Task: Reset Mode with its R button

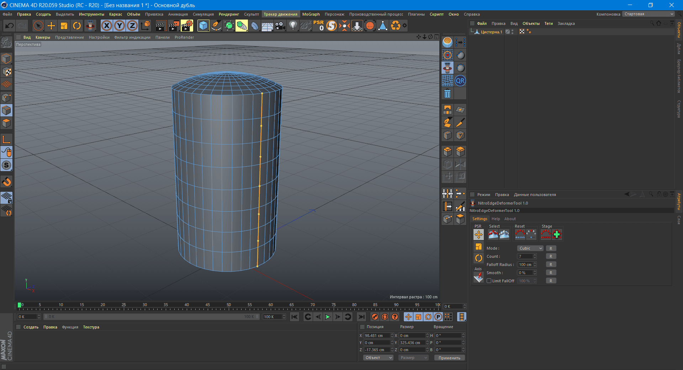Action: [551, 248]
